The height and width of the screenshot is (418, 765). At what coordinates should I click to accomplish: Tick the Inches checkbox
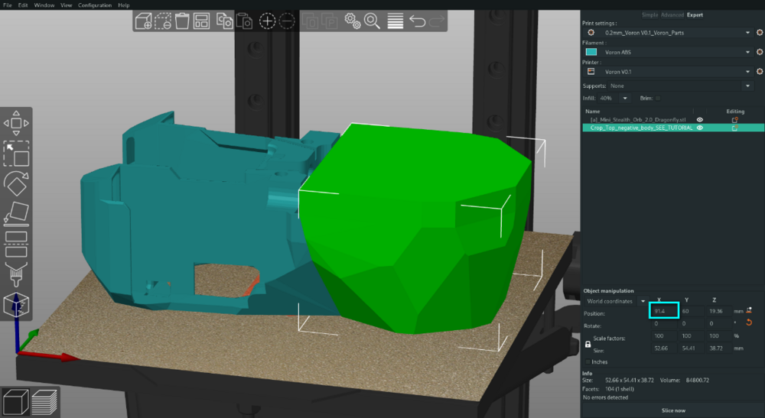pos(588,362)
